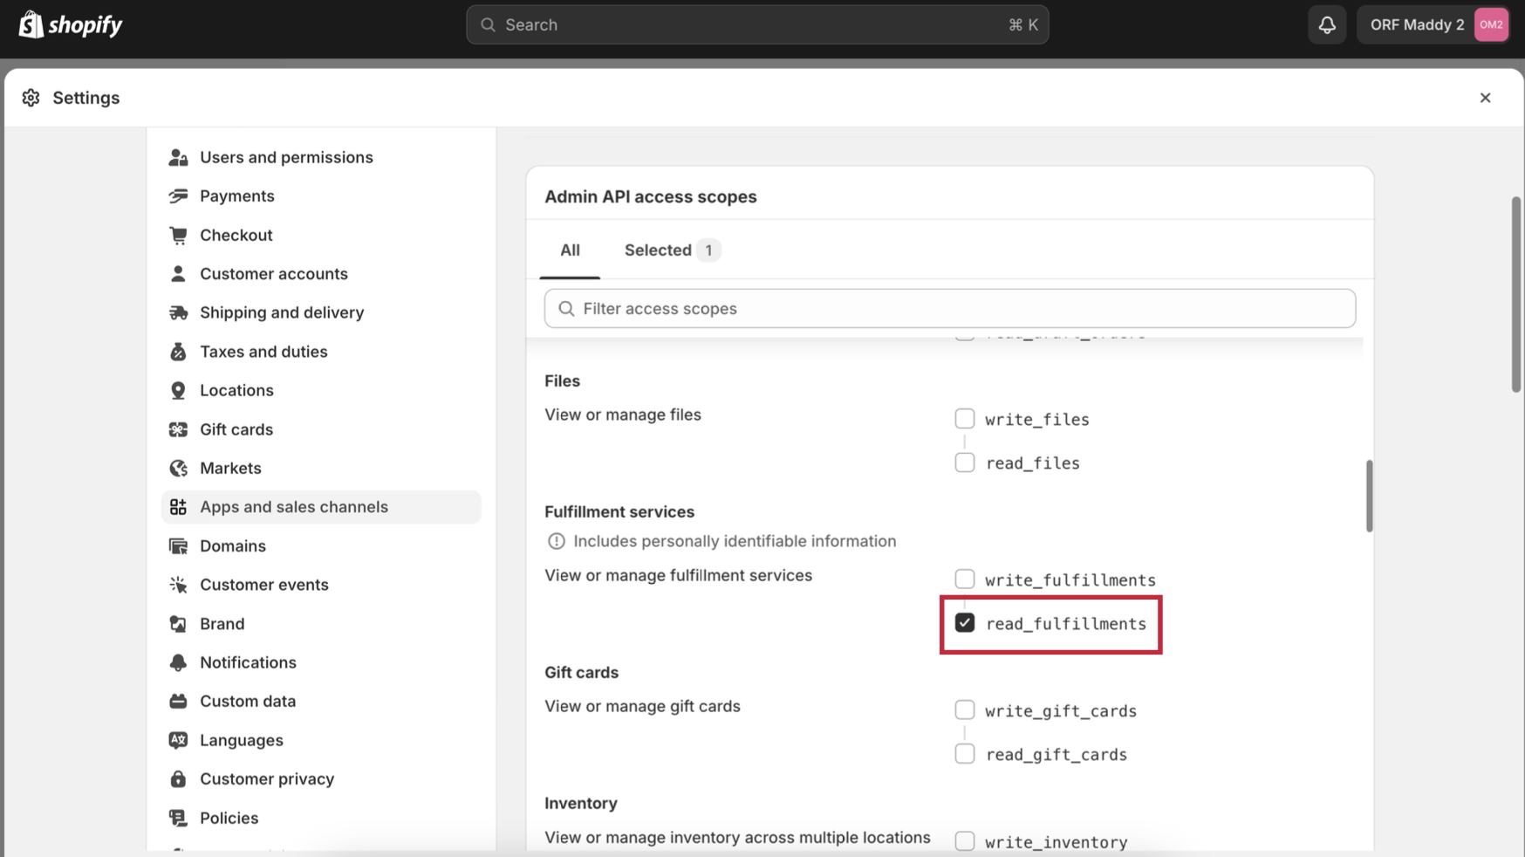Image resolution: width=1525 pixels, height=857 pixels.
Task: Enable the read_files scope
Action: pyautogui.click(x=964, y=463)
